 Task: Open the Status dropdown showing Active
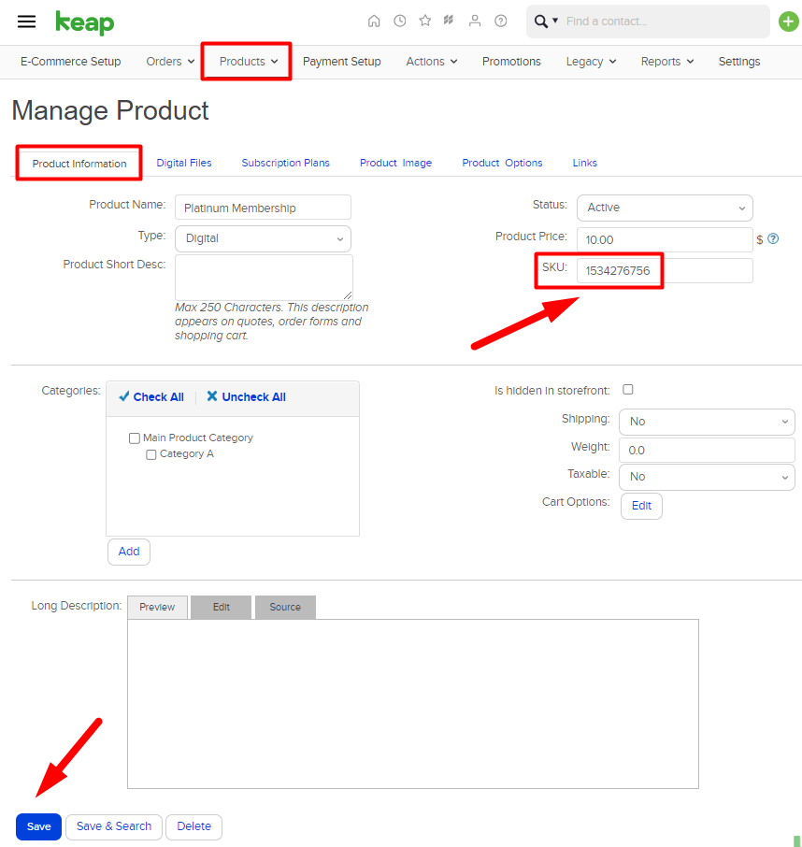665,208
